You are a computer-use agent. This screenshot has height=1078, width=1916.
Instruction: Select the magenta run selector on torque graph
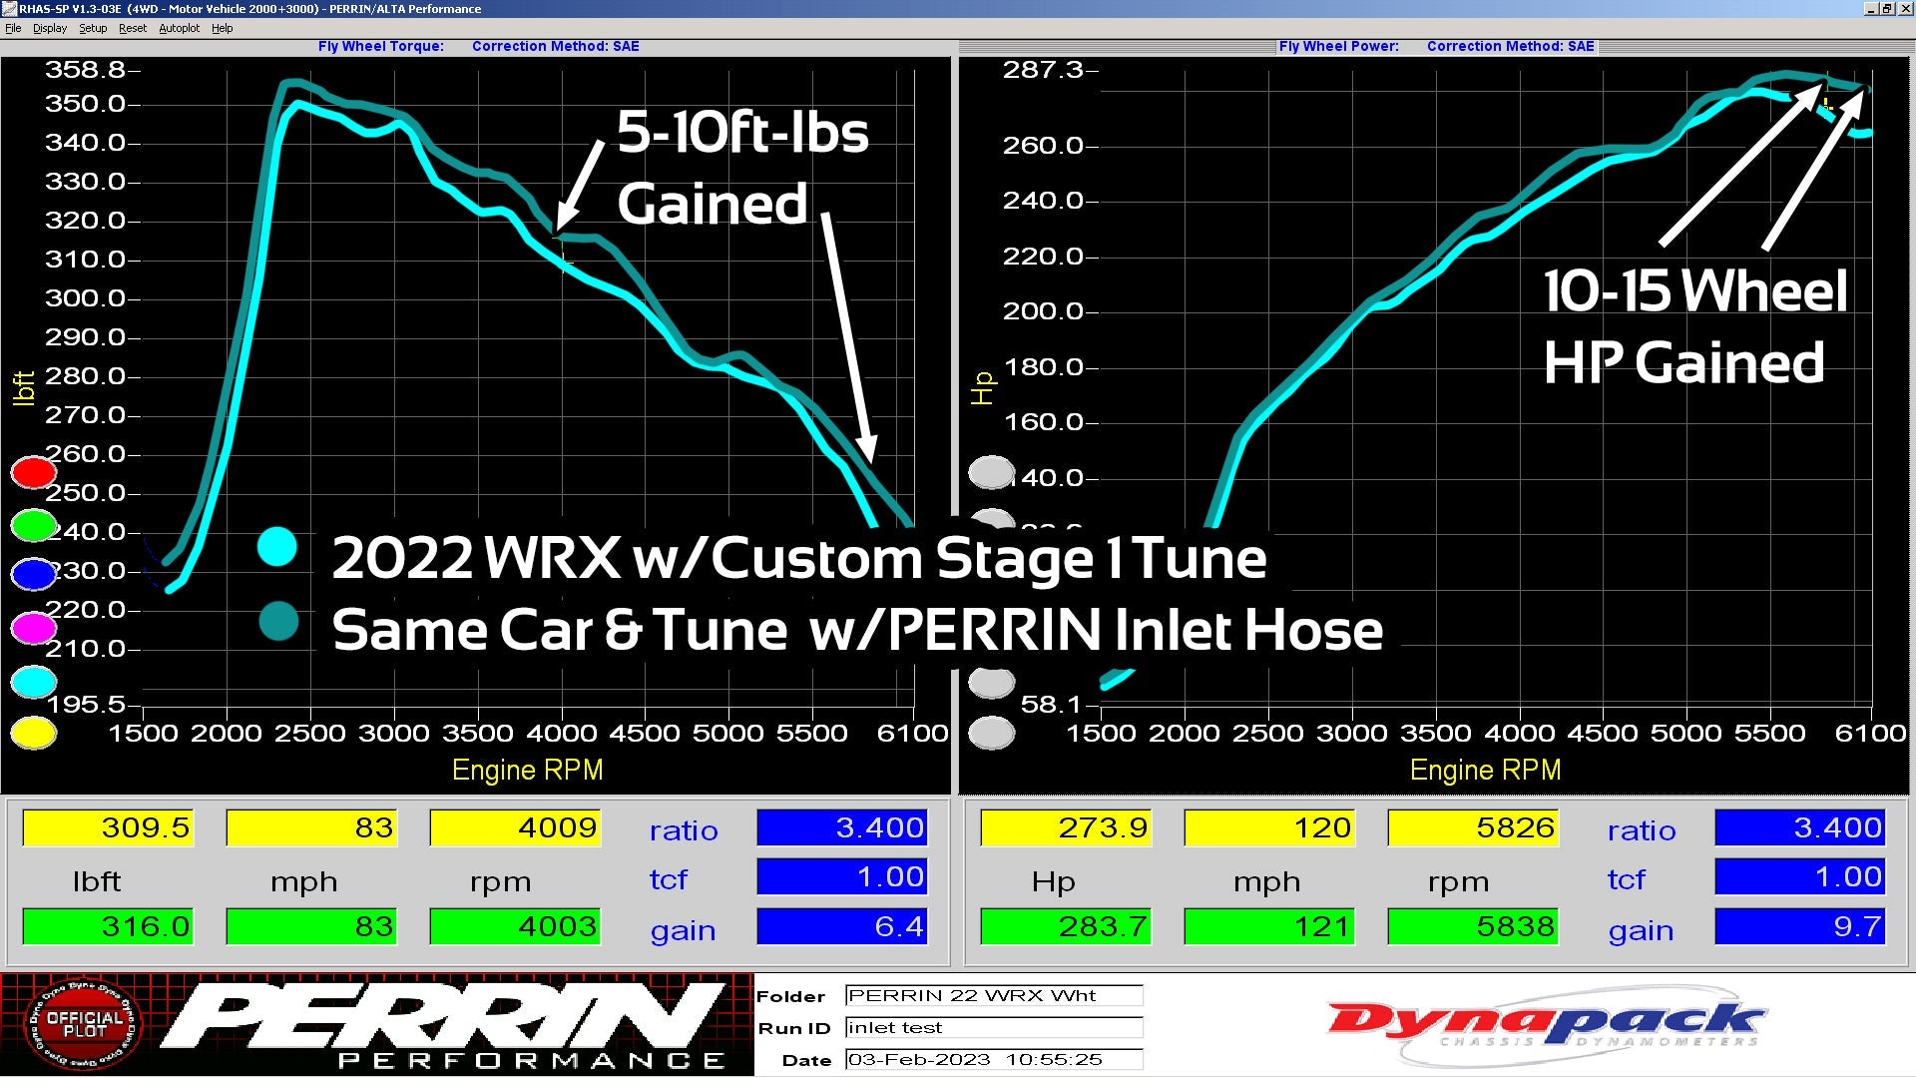33,628
